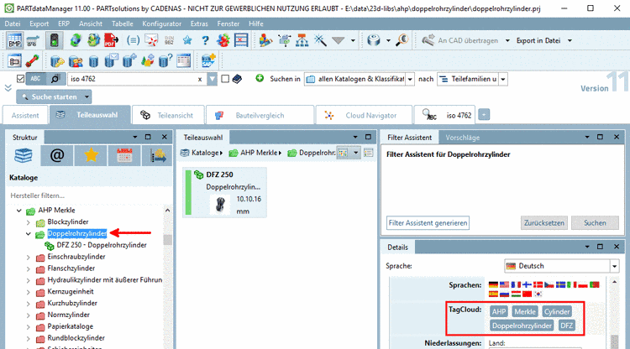Open the 'Teilefamilien u' dropdown

click(x=503, y=79)
